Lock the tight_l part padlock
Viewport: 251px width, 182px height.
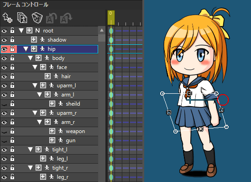coord(12,149)
